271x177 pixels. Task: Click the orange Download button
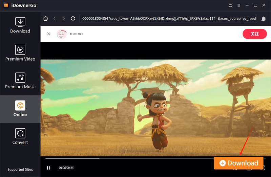coord(238,163)
